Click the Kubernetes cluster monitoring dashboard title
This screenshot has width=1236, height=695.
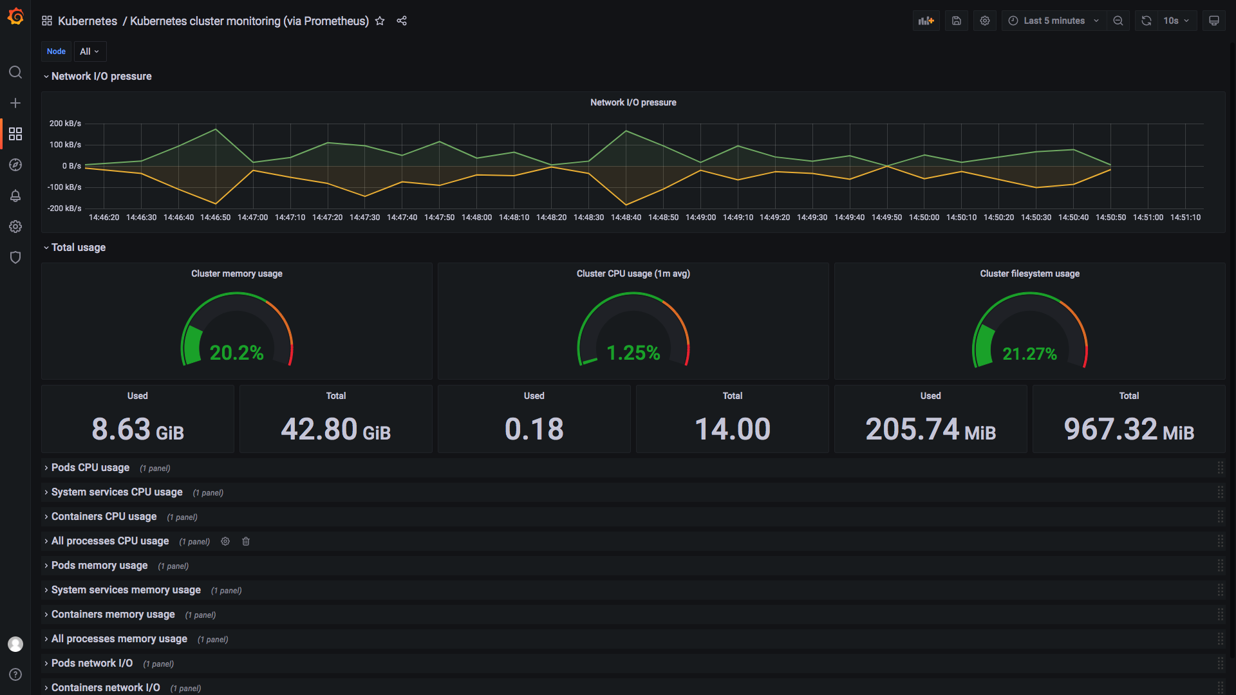tap(249, 21)
